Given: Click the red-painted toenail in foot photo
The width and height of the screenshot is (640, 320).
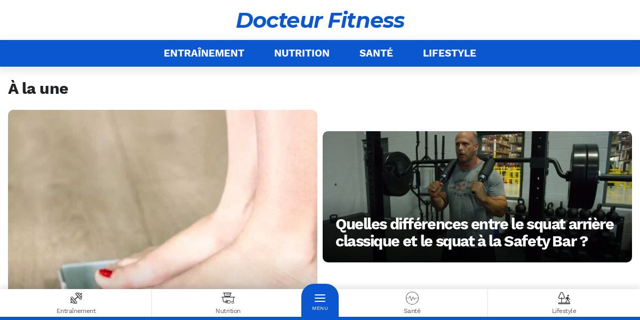Looking at the screenshot, I should [106, 273].
